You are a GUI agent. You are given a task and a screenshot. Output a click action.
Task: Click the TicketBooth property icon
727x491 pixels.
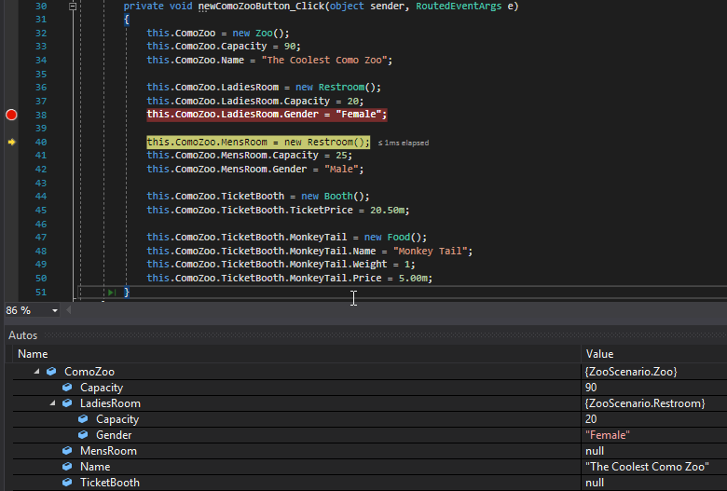tap(67, 483)
